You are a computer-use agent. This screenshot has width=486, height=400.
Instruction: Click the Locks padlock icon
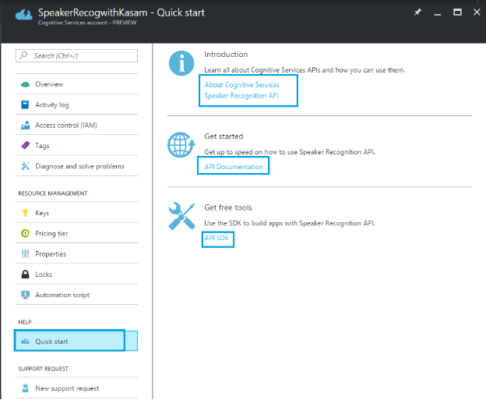pyautogui.click(x=25, y=274)
